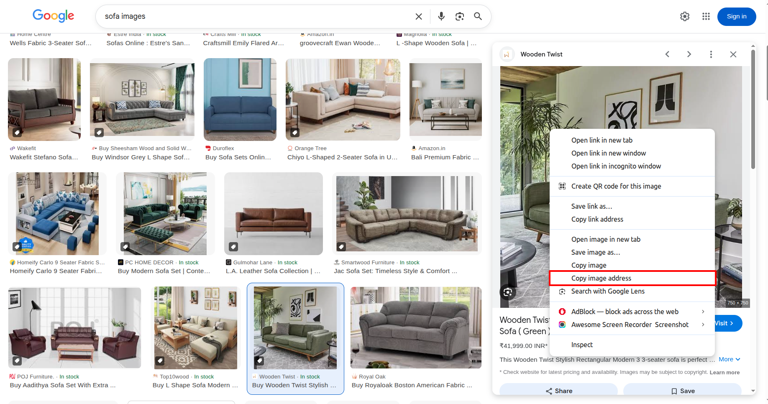
Task: Open Google quick settings gear
Action: click(x=685, y=16)
